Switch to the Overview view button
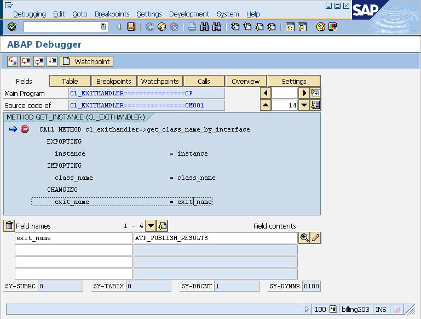 [246, 81]
